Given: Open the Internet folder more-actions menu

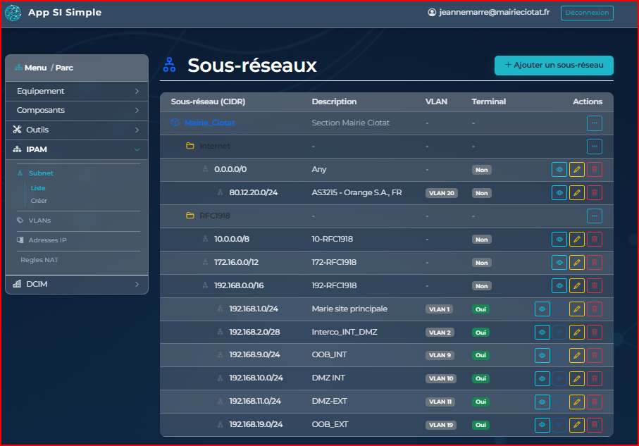Looking at the screenshot, I should (x=595, y=147).
